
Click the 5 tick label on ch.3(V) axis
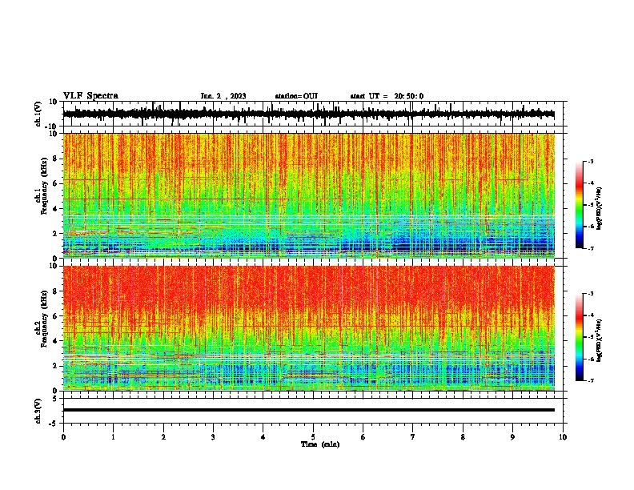coord(56,399)
